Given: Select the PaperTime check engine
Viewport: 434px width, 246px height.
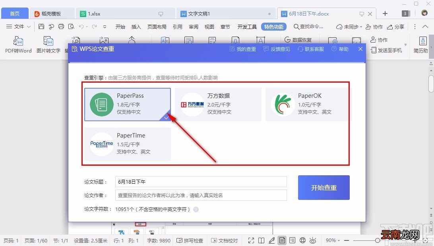Looking at the screenshot, I should [x=128, y=144].
